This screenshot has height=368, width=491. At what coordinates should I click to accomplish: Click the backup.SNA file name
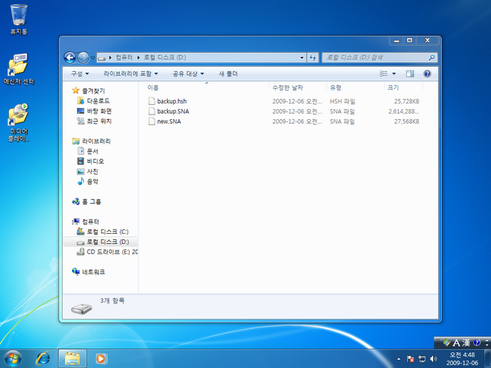click(173, 111)
